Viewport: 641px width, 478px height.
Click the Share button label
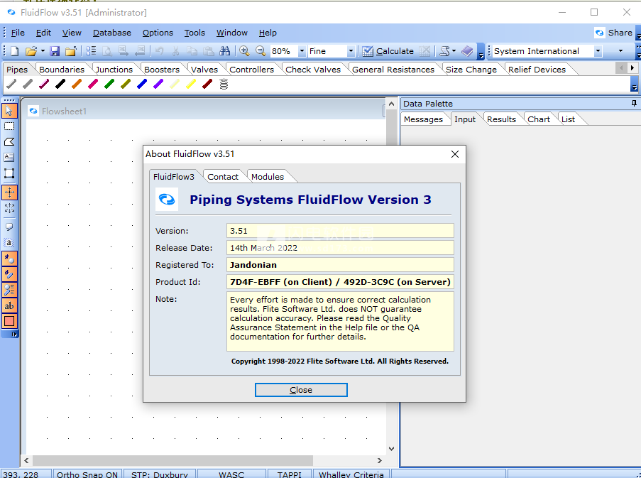click(x=620, y=33)
